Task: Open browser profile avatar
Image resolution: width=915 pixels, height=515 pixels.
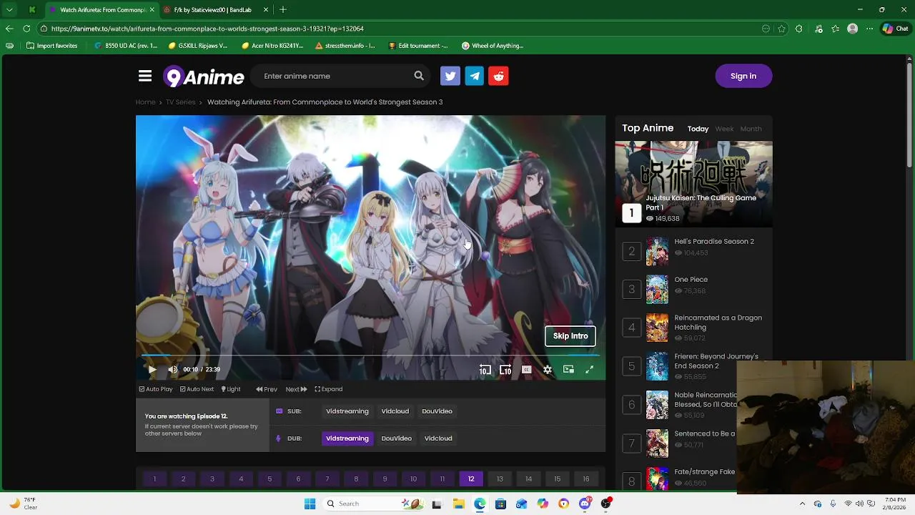Action: [x=852, y=29]
